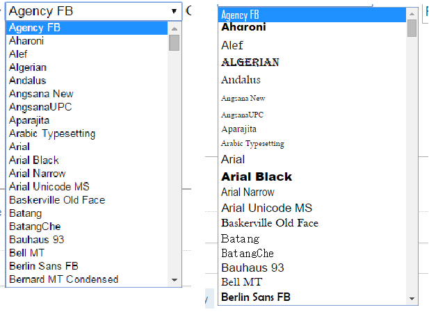Click left list scrollbar up arrow

[x=175, y=28]
